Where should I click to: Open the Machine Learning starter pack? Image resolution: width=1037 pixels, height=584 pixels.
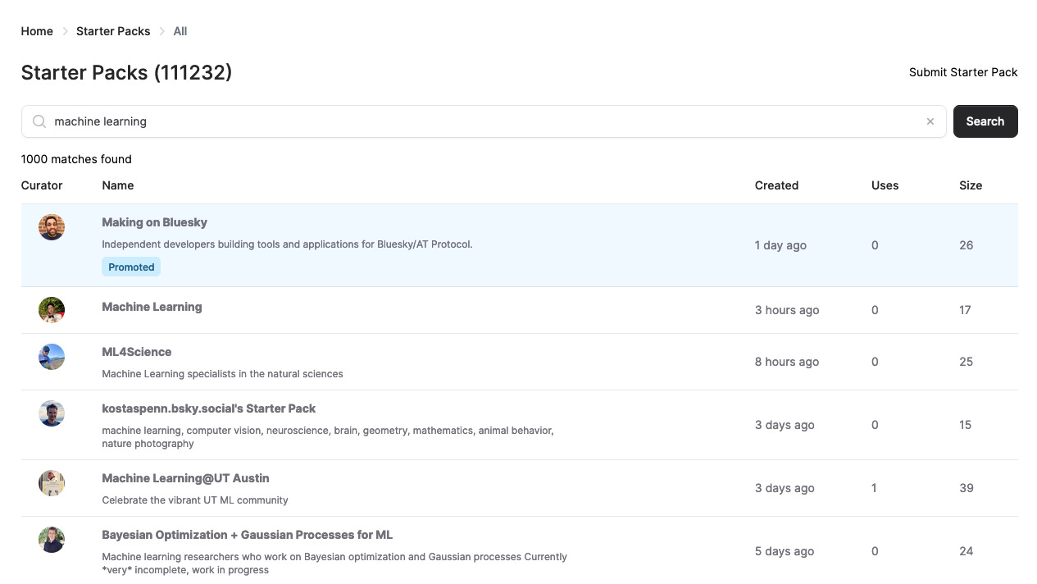pyautogui.click(x=152, y=307)
